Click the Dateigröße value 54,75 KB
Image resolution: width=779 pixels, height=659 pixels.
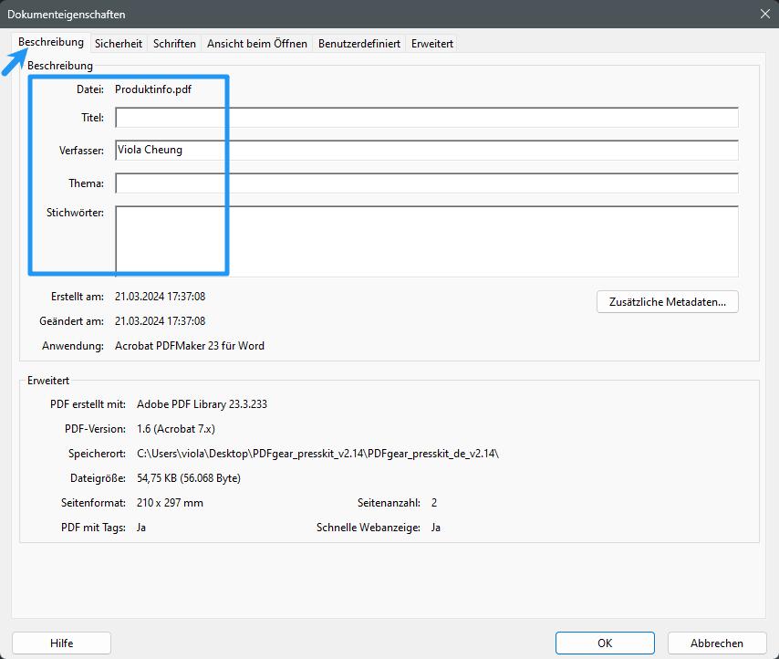pos(188,478)
